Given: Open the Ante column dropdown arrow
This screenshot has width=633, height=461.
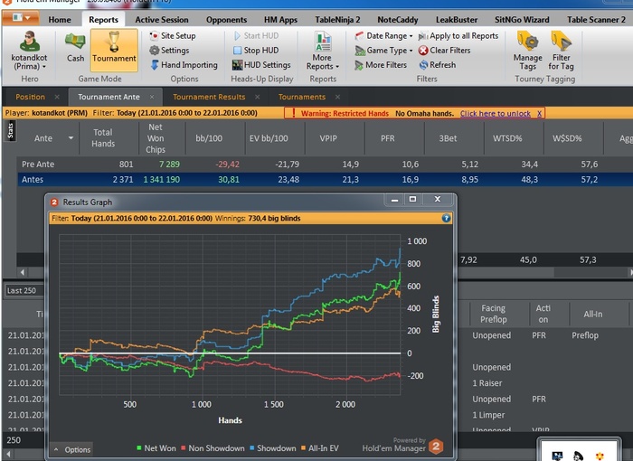Looking at the screenshot, I should tap(71, 138).
